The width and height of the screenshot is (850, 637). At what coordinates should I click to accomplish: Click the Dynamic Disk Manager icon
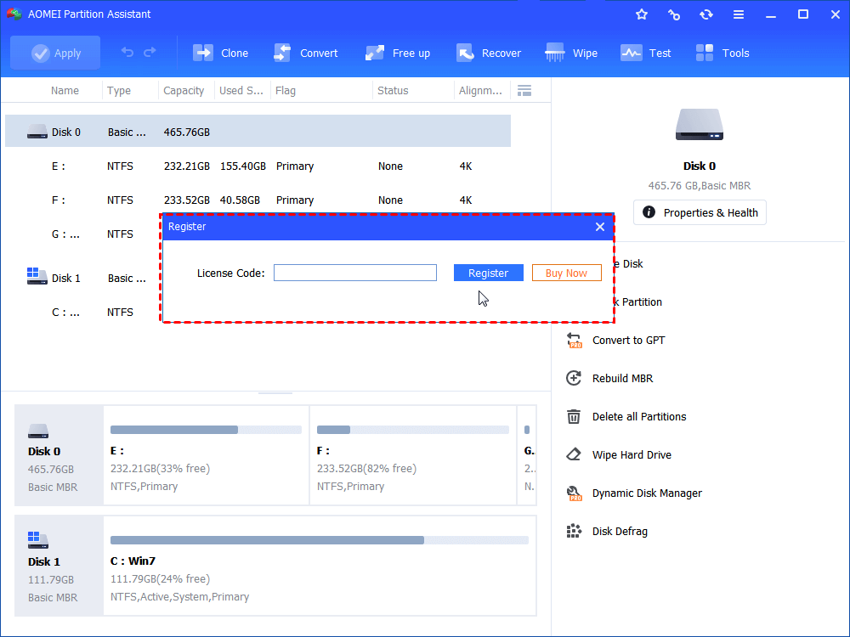574,493
